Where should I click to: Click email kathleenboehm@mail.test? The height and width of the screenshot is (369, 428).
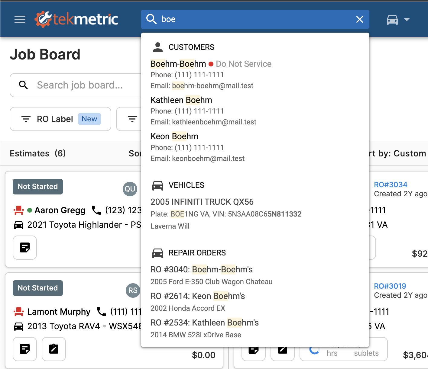[214, 122]
